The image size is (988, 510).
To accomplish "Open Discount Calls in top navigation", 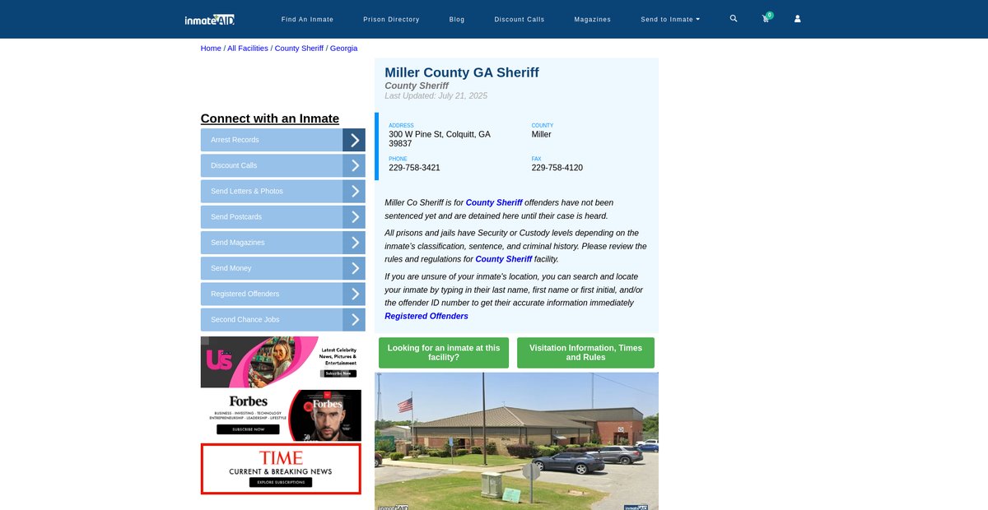I will coord(520,19).
